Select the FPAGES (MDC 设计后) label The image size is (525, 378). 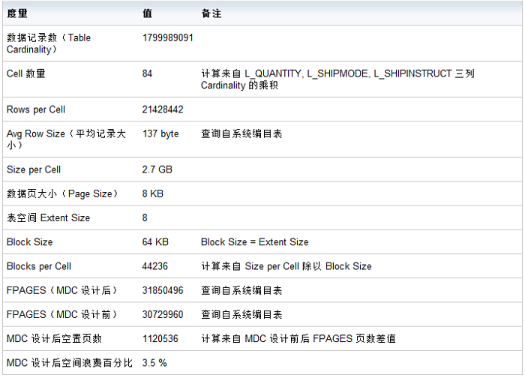(x=61, y=290)
